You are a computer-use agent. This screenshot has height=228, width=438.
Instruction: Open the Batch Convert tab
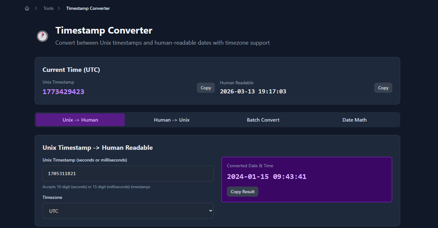[263, 120]
